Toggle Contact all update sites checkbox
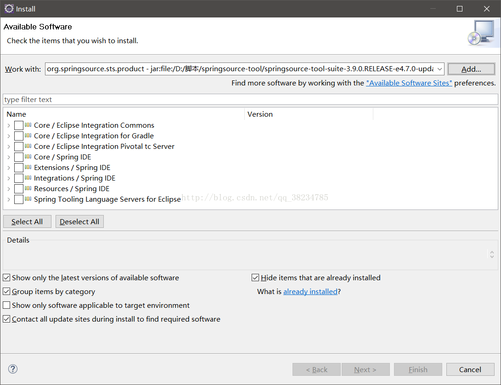Screen dimensions: 501x385 pyautogui.click(x=6, y=319)
